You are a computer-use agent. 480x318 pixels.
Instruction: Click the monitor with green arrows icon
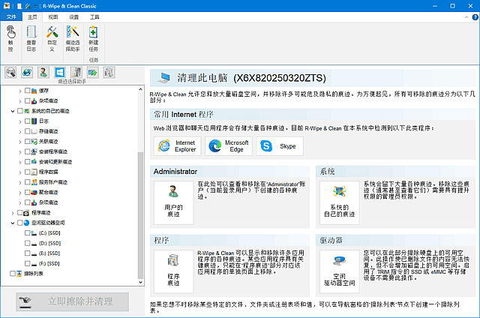(92, 73)
